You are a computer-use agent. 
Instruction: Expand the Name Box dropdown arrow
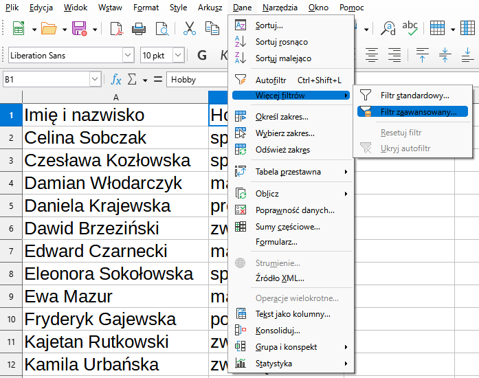click(95, 80)
